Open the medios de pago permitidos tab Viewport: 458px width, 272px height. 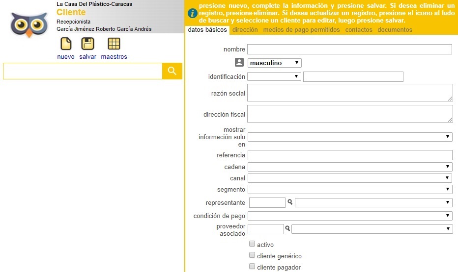(x=301, y=30)
